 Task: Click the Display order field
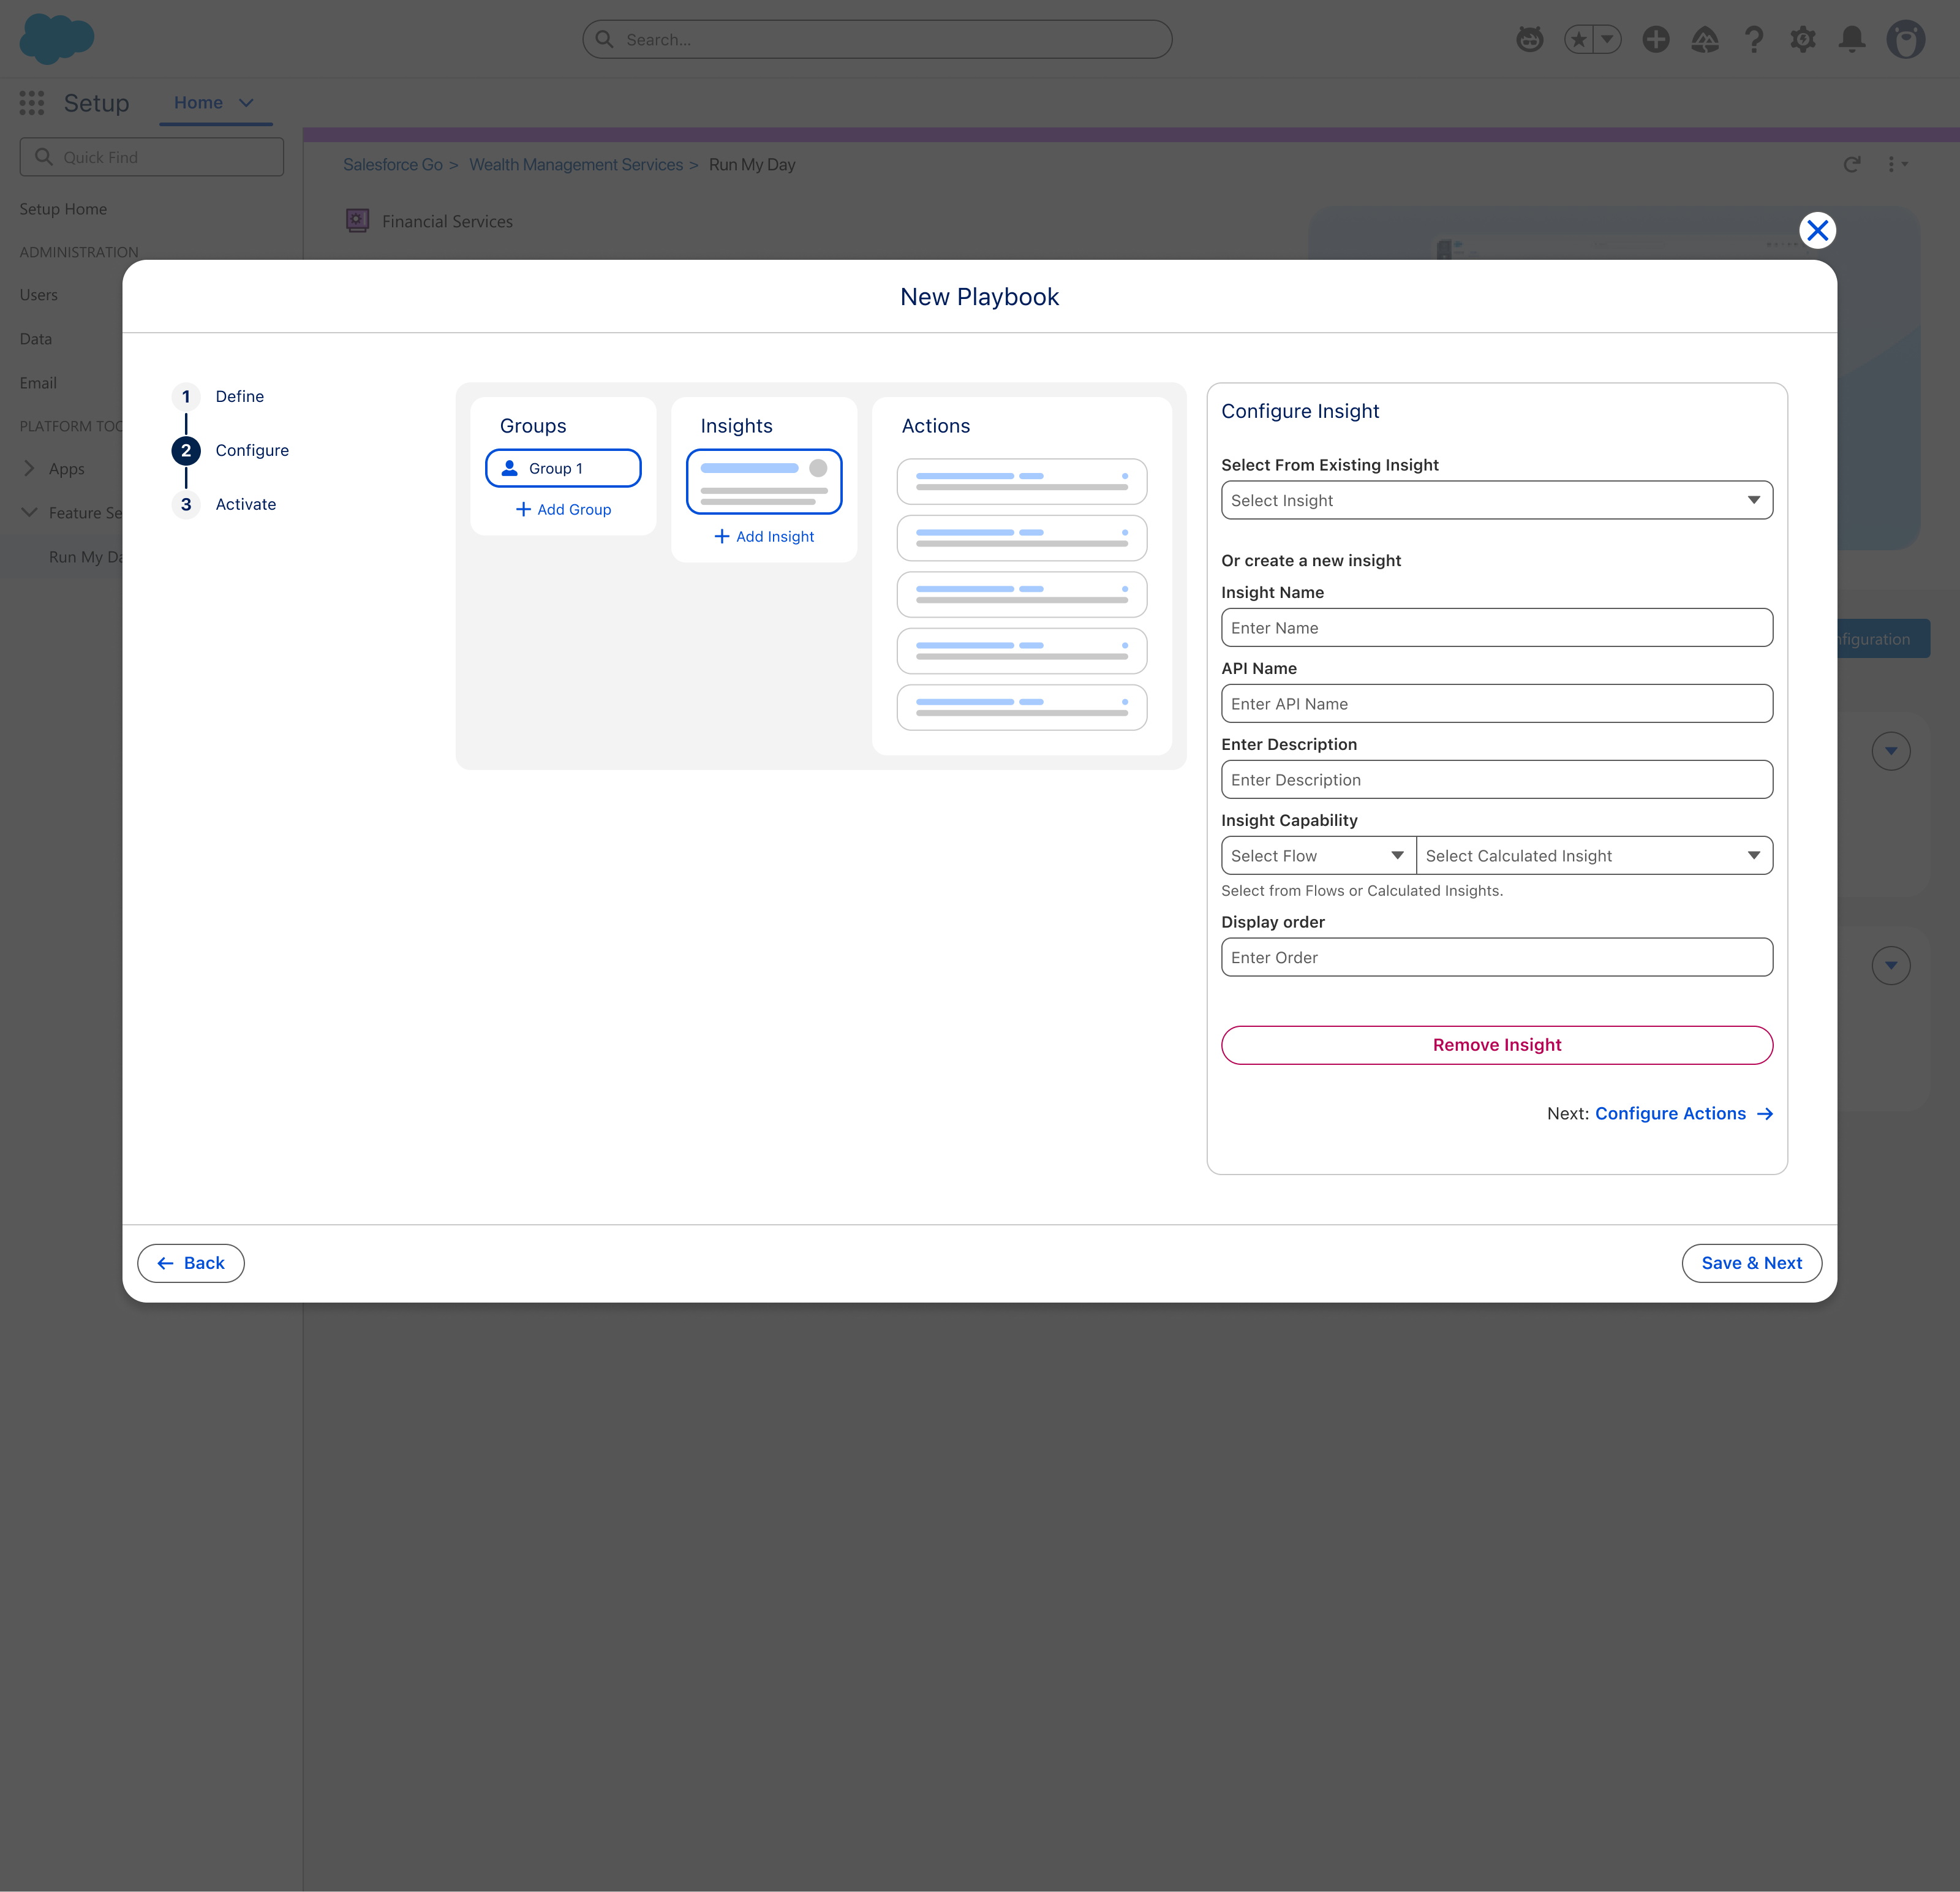pos(1497,958)
